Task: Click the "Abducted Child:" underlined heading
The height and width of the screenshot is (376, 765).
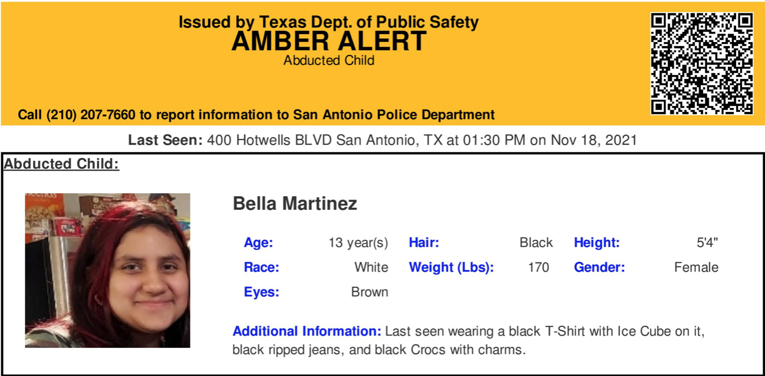Action: 61,164
